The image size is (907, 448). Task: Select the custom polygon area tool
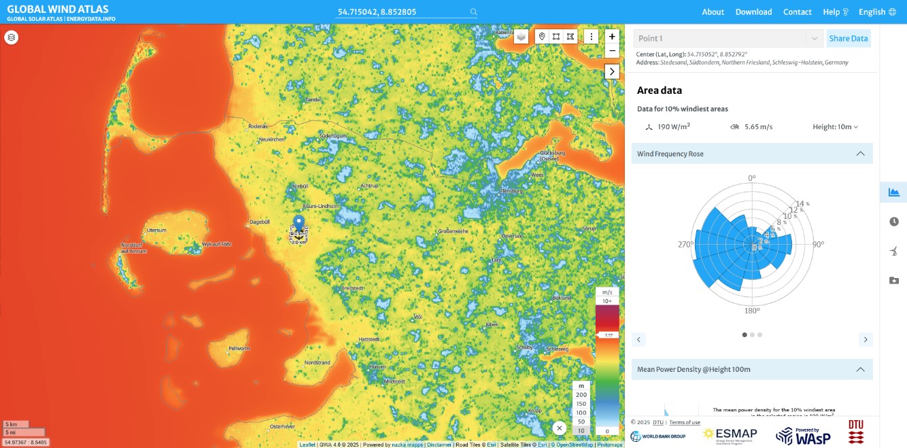point(570,37)
